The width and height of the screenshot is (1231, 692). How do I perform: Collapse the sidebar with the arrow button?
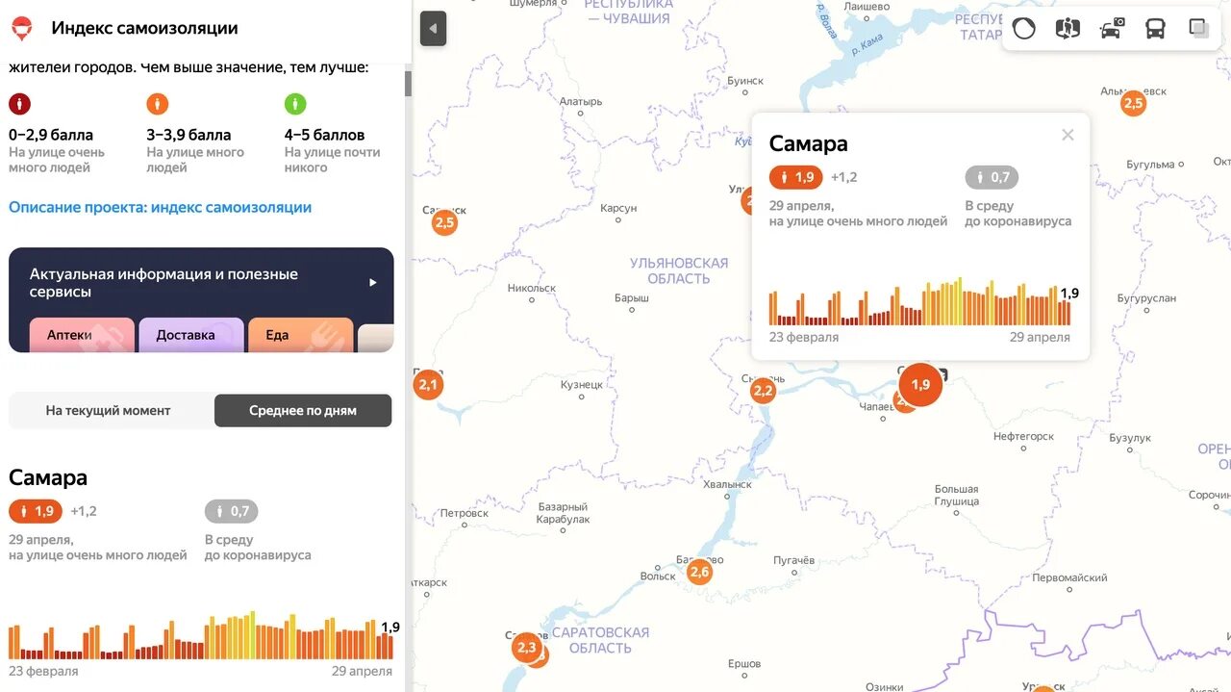(x=433, y=29)
